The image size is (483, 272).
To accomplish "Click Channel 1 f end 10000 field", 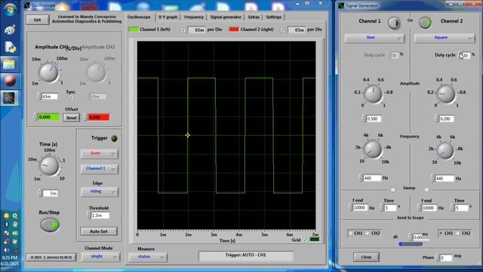I will coord(361,208).
